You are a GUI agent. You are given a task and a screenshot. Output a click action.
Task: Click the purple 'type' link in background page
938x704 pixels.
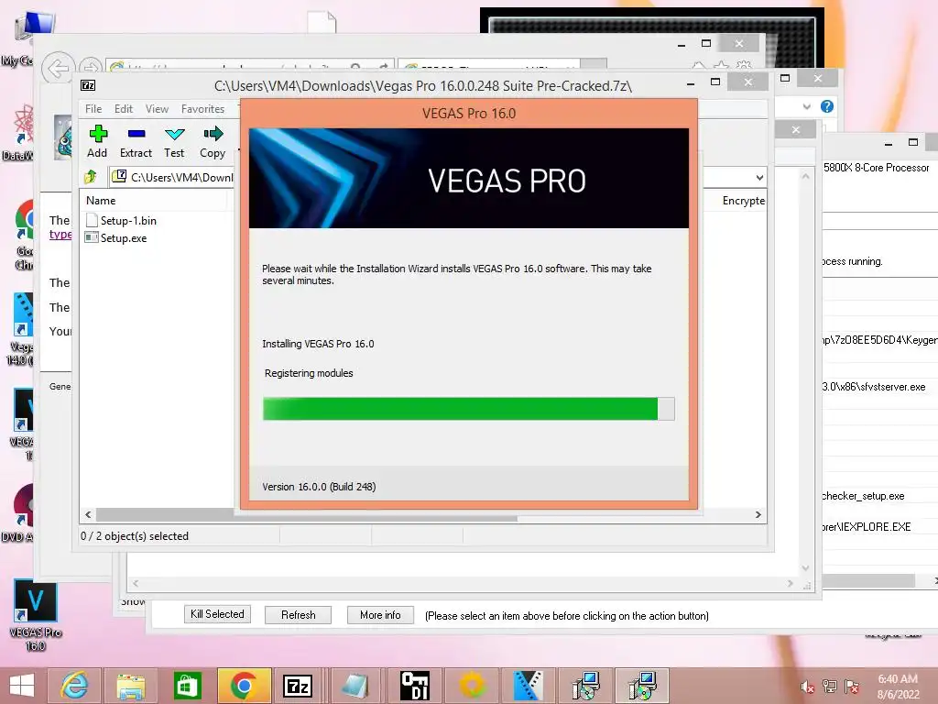60,235
